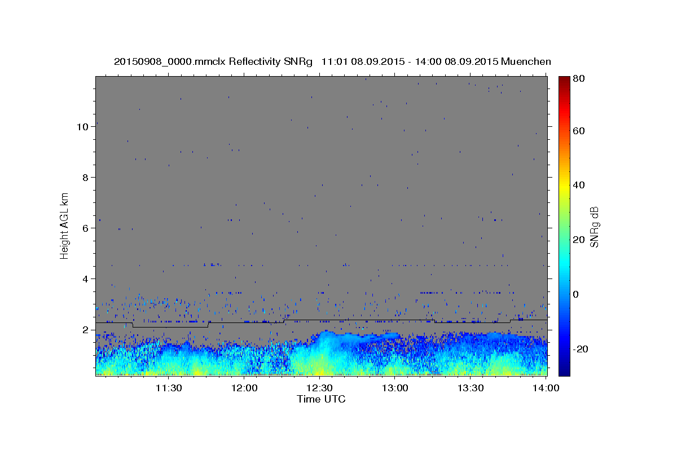677x451 pixels.
Task: Click the colorbar value 60
Action: [578, 131]
